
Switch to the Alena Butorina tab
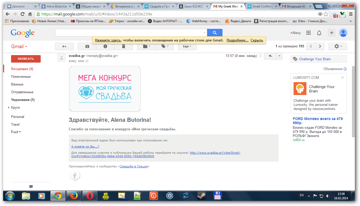[x=57, y=6]
